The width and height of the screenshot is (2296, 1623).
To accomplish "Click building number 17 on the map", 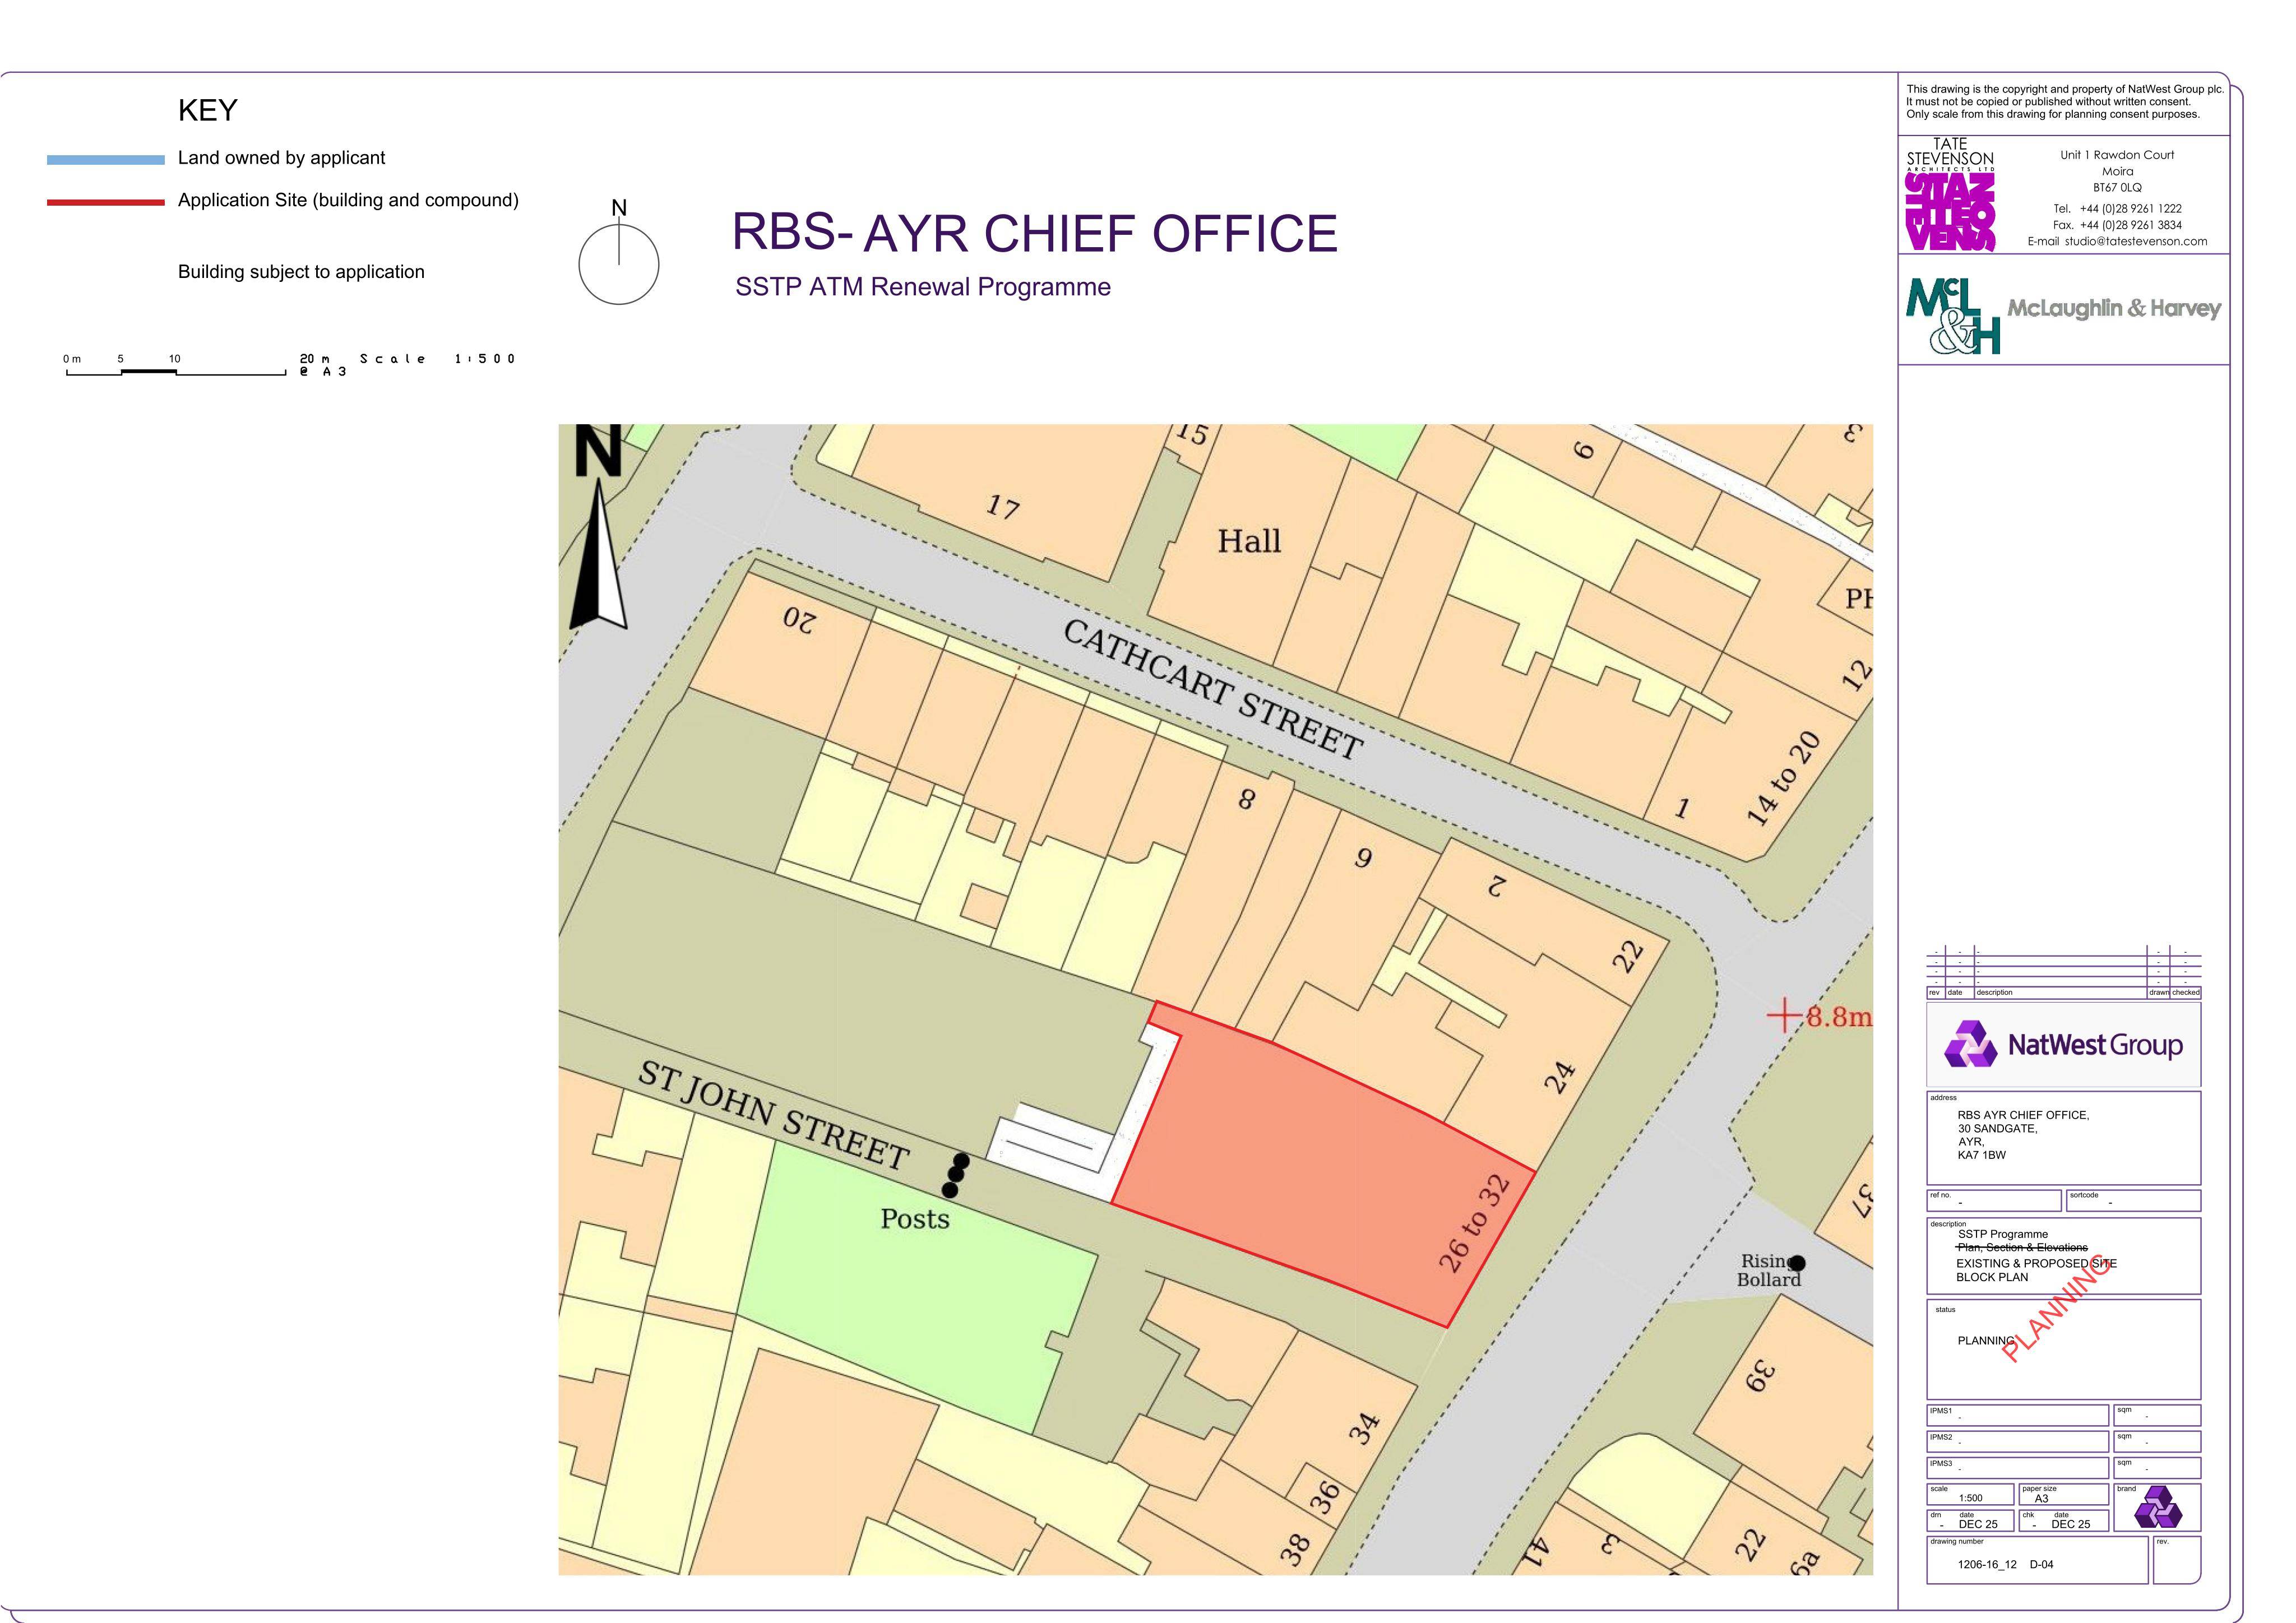I will (x=1002, y=507).
